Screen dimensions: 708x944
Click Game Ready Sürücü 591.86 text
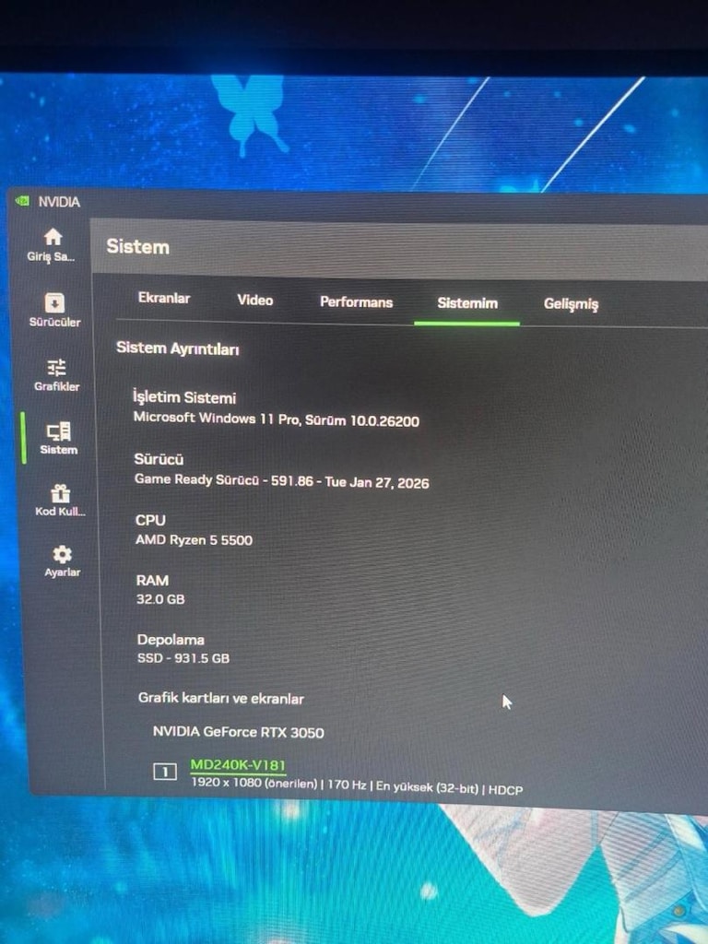(282, 481)
